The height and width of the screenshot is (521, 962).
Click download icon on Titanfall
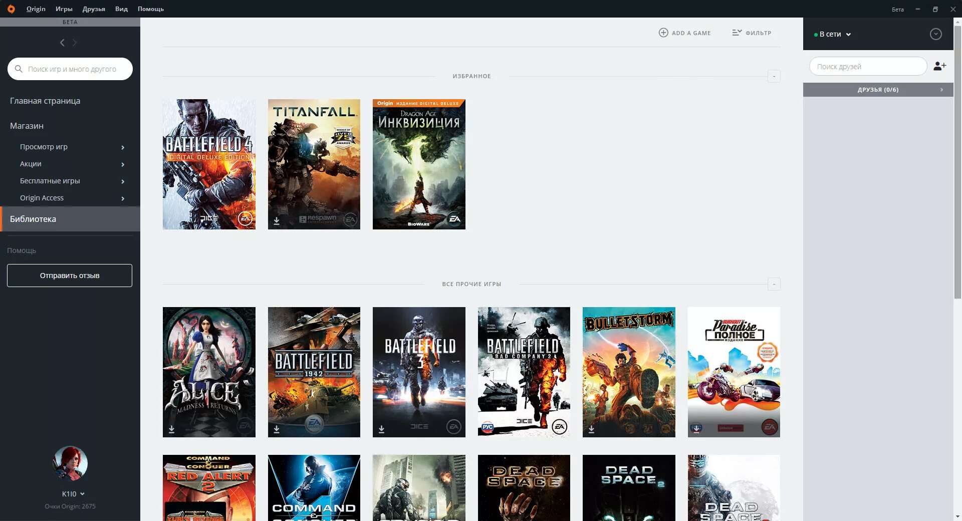[x=277, y=220]
